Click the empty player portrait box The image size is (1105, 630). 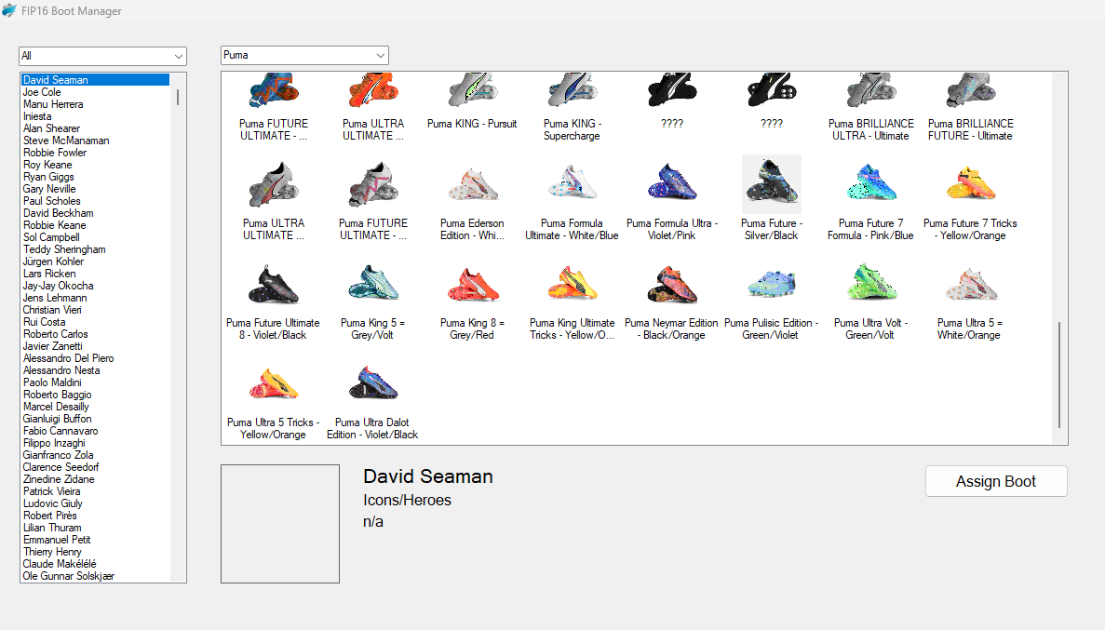click(280, 524)
